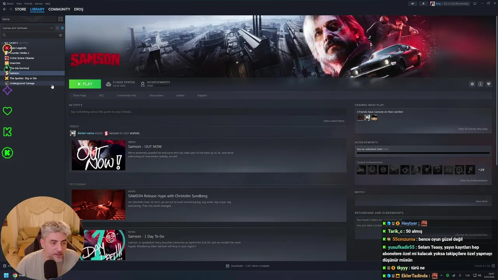Toggle the ready-to-play filter icon

click(x=62, y=28)
